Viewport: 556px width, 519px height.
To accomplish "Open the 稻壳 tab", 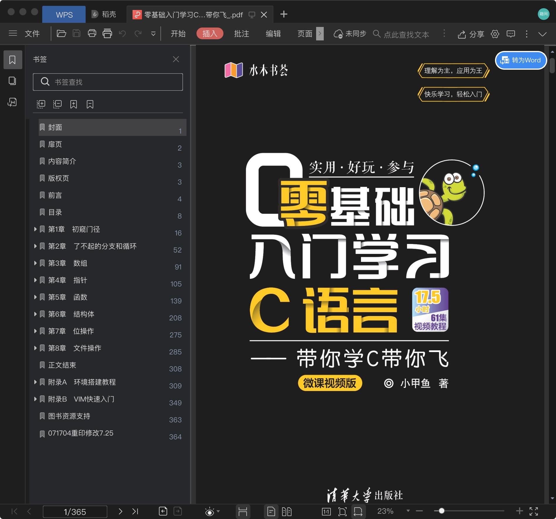I will tap(104, 14).
